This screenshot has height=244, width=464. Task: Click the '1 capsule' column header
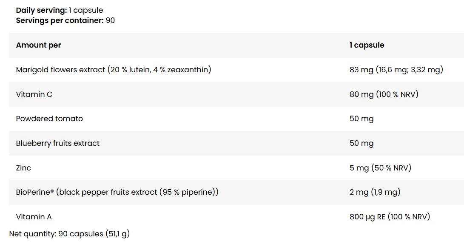[x=367, y=45]
